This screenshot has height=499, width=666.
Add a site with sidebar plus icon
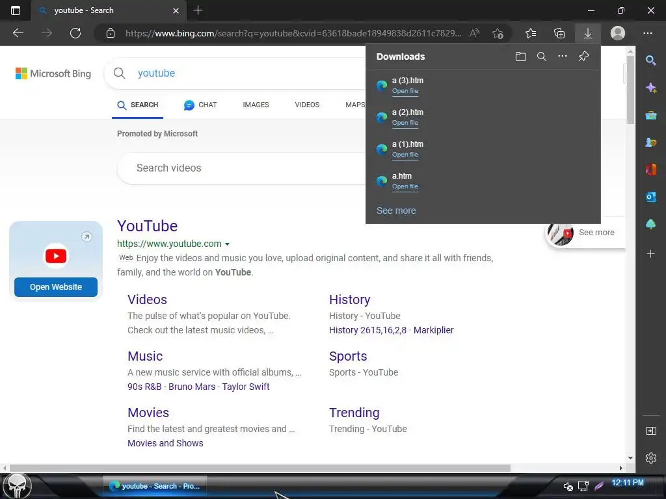(x=650, y=254)
